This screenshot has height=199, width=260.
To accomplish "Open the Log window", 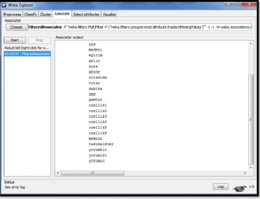I will point(220,186).
